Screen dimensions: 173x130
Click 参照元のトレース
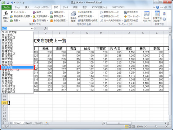click(110, 12)
